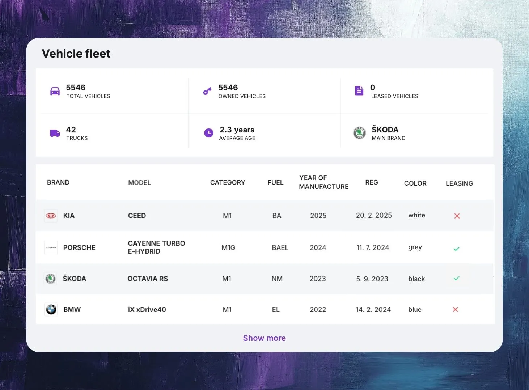Screen dimensions: 529x390
Task: Select the KIA brand name
Action: coord(69,216)
